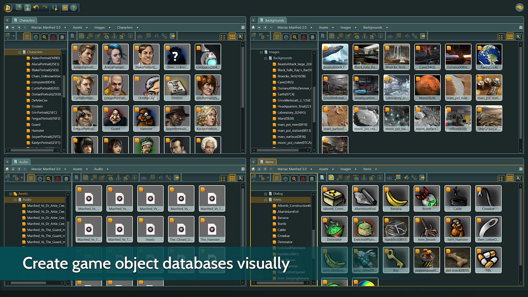Expand the Dialog folder in Items tree

pyautogui.click(x=266, y=194)
